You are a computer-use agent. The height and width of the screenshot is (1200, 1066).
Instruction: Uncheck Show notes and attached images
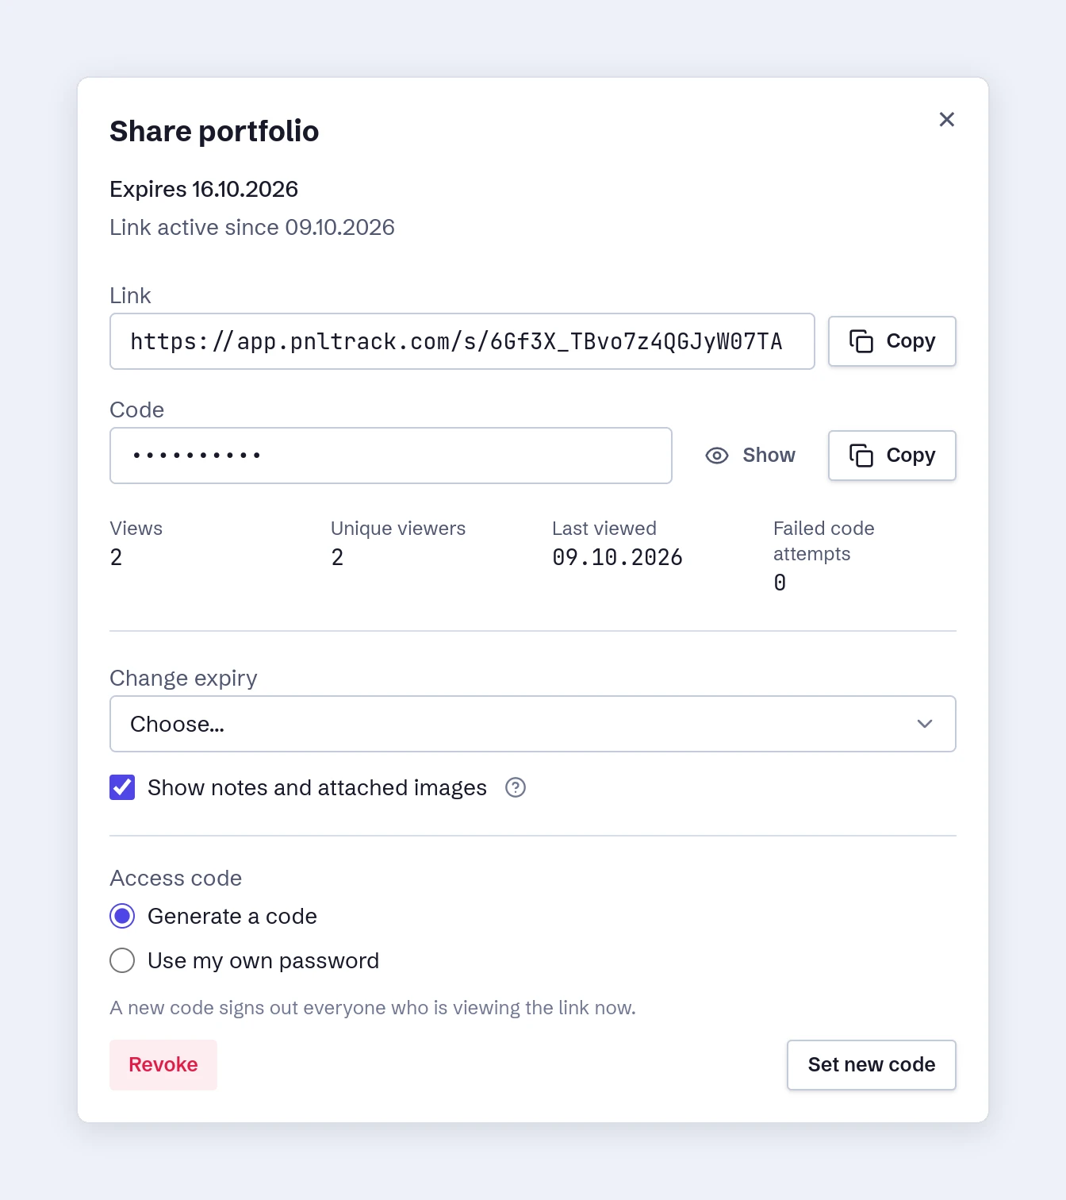click(122, 787)
